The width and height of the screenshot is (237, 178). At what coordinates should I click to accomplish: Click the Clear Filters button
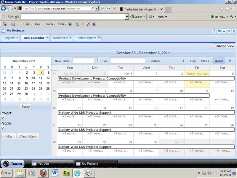coord(28,136)
